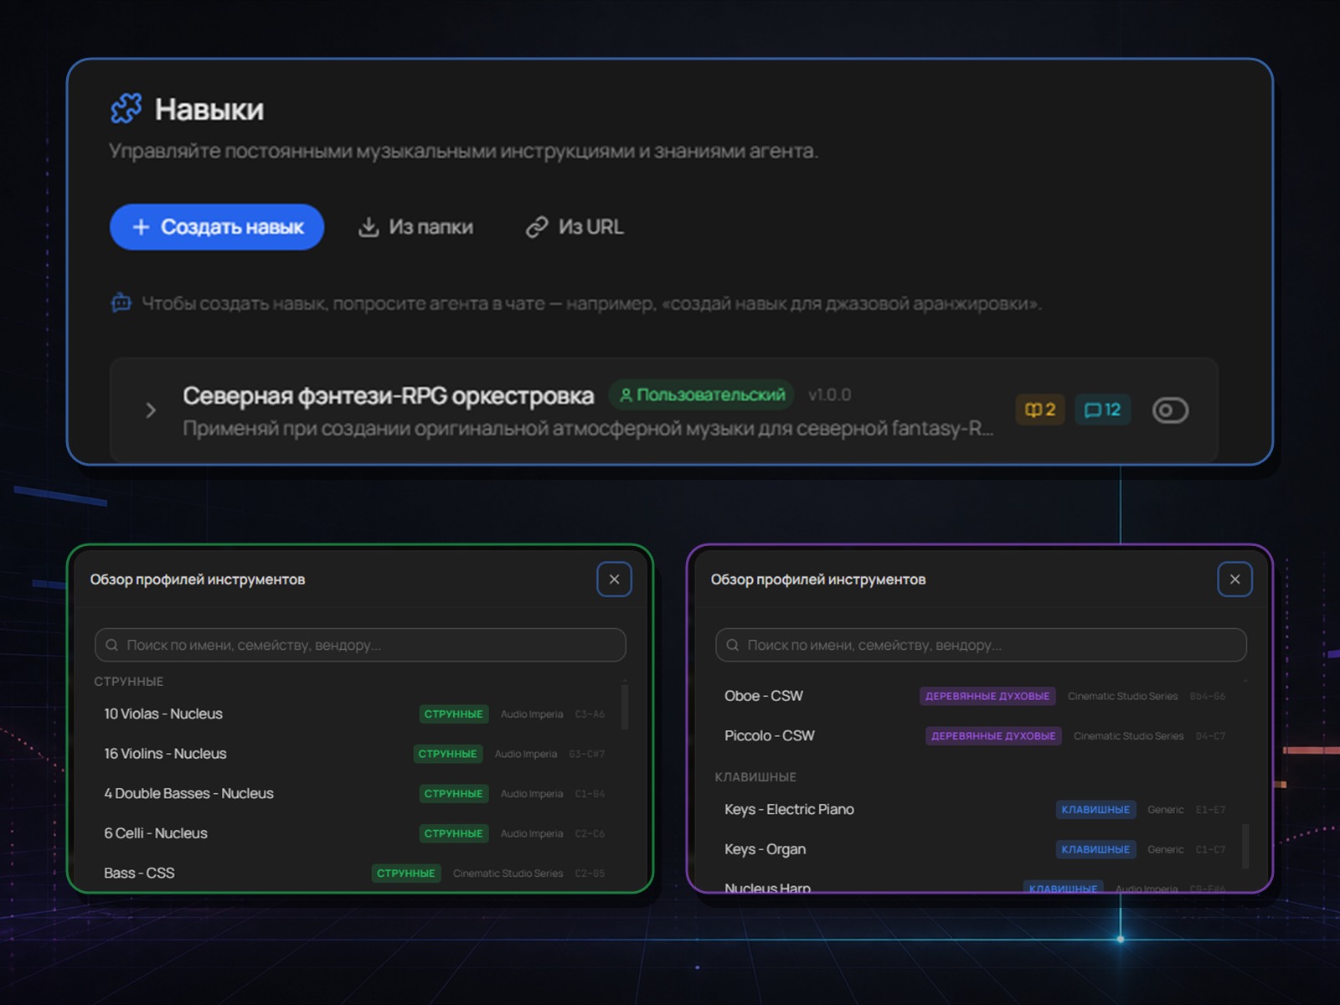
Task: Click the Пользовательский badge
Action: point(702,394)
